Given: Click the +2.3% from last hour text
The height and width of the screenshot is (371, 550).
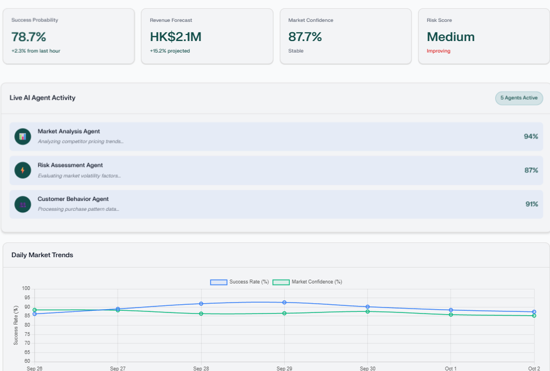Looking at the screenshot, I should (36, 51).
